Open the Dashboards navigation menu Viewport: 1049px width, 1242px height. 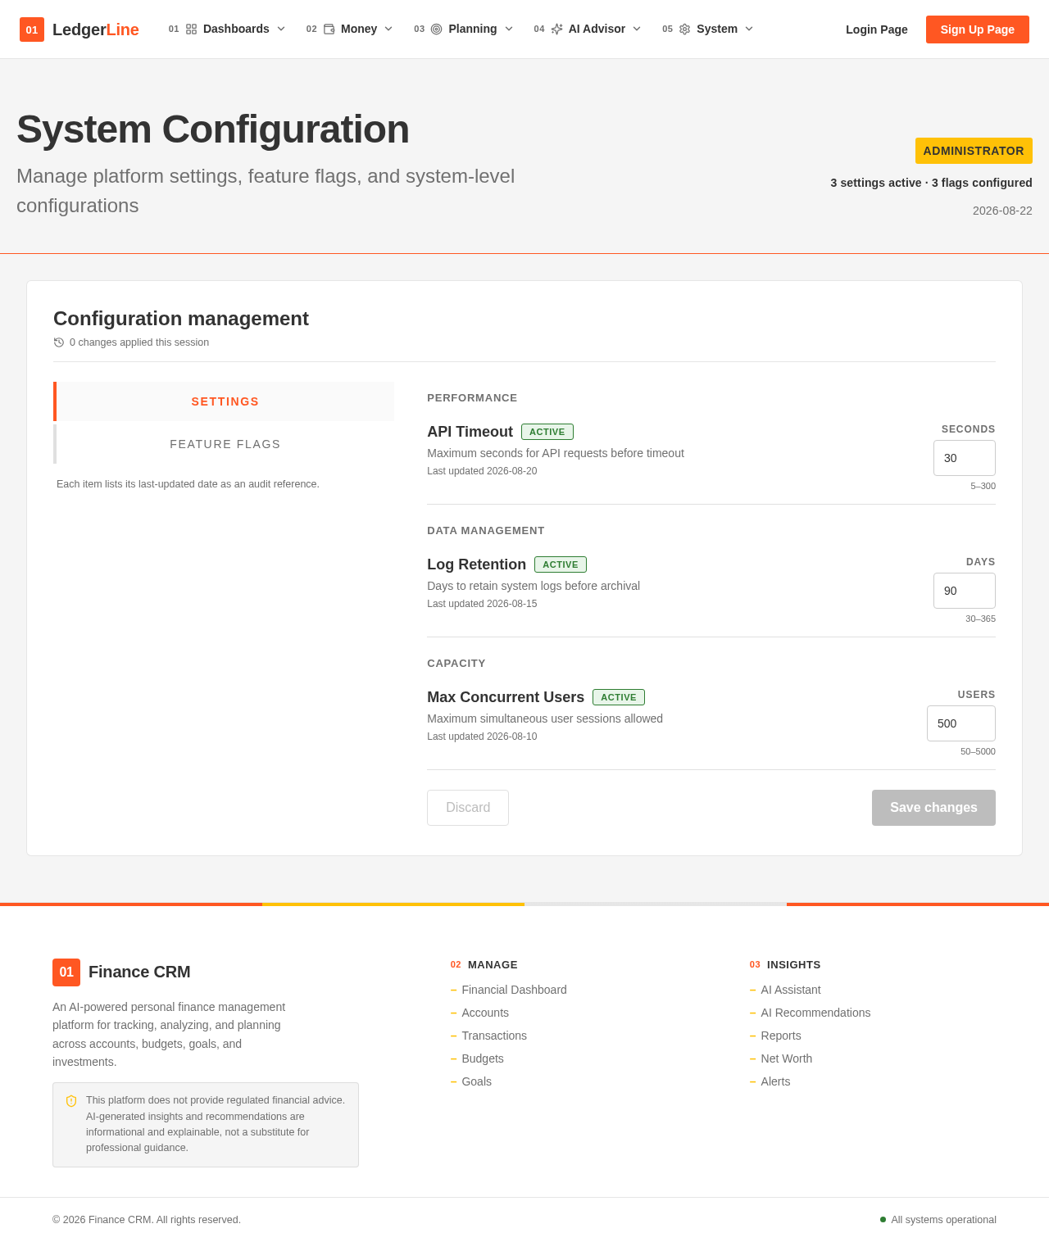coord(228,29)
